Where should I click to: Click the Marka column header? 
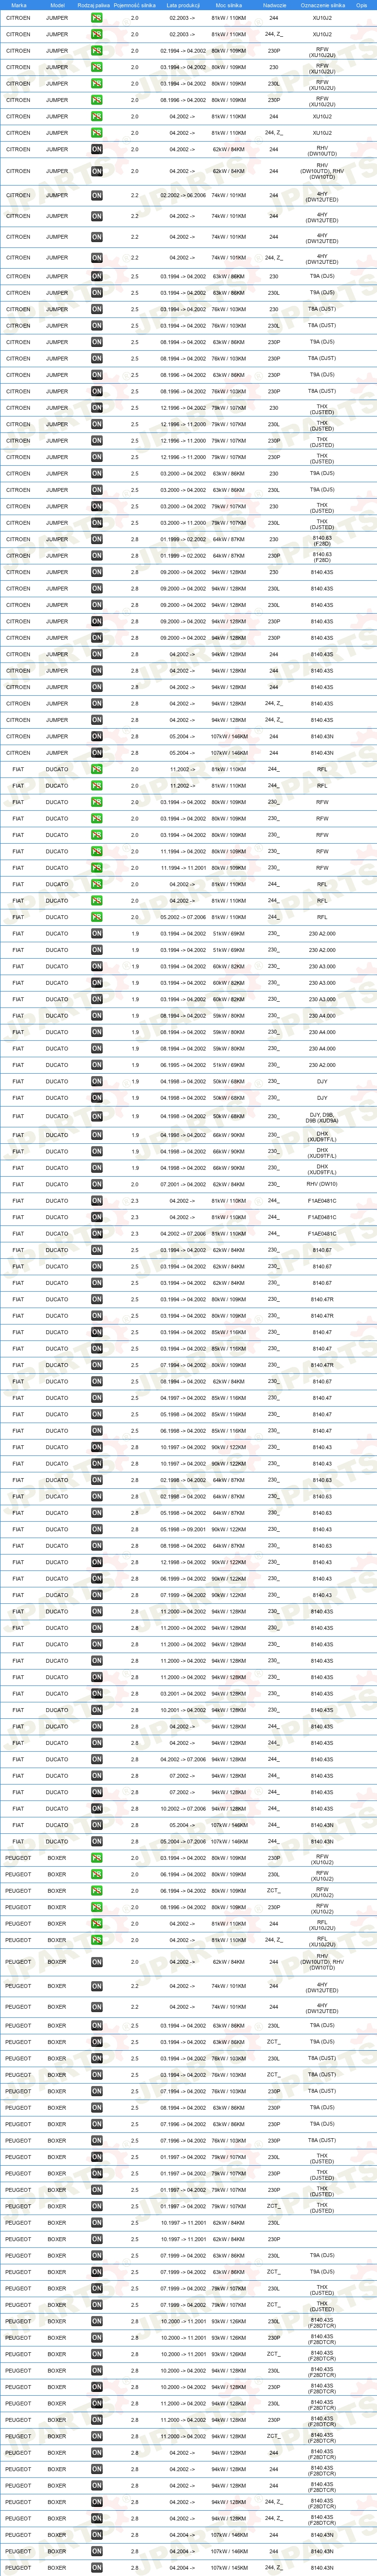click(18, 5)
